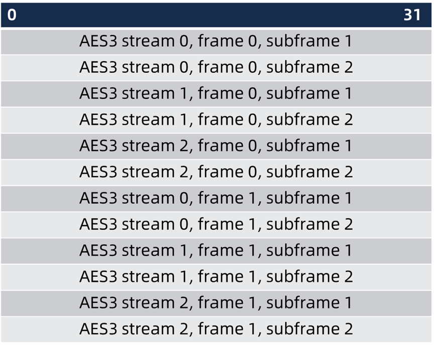Click the '31' bit label in the header

tap(412, 15)
